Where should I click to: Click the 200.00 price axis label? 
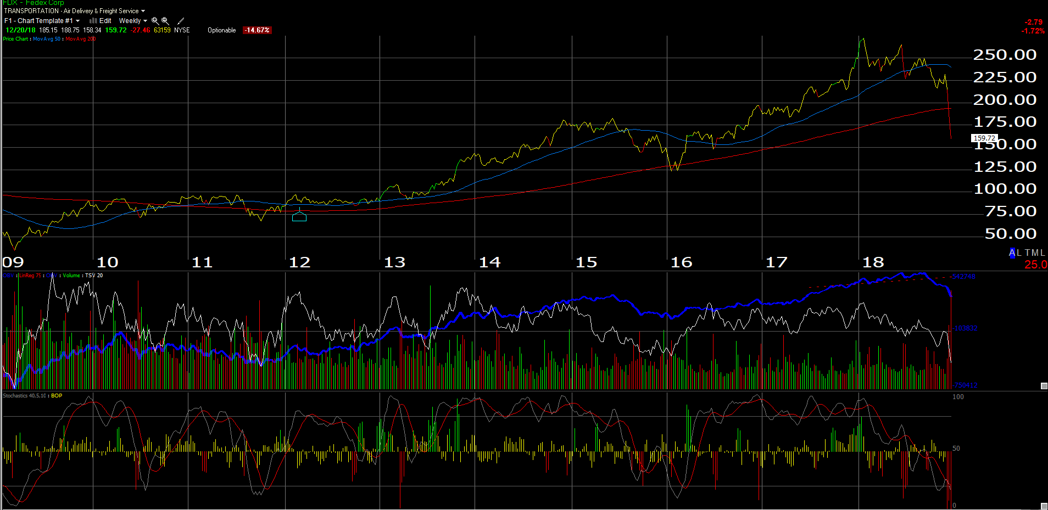(x=1005, y=100)
